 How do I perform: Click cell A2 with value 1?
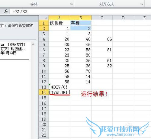(x=59, y=28)
